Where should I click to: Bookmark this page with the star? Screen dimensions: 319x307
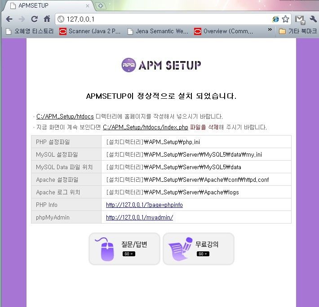coord(285,19)
